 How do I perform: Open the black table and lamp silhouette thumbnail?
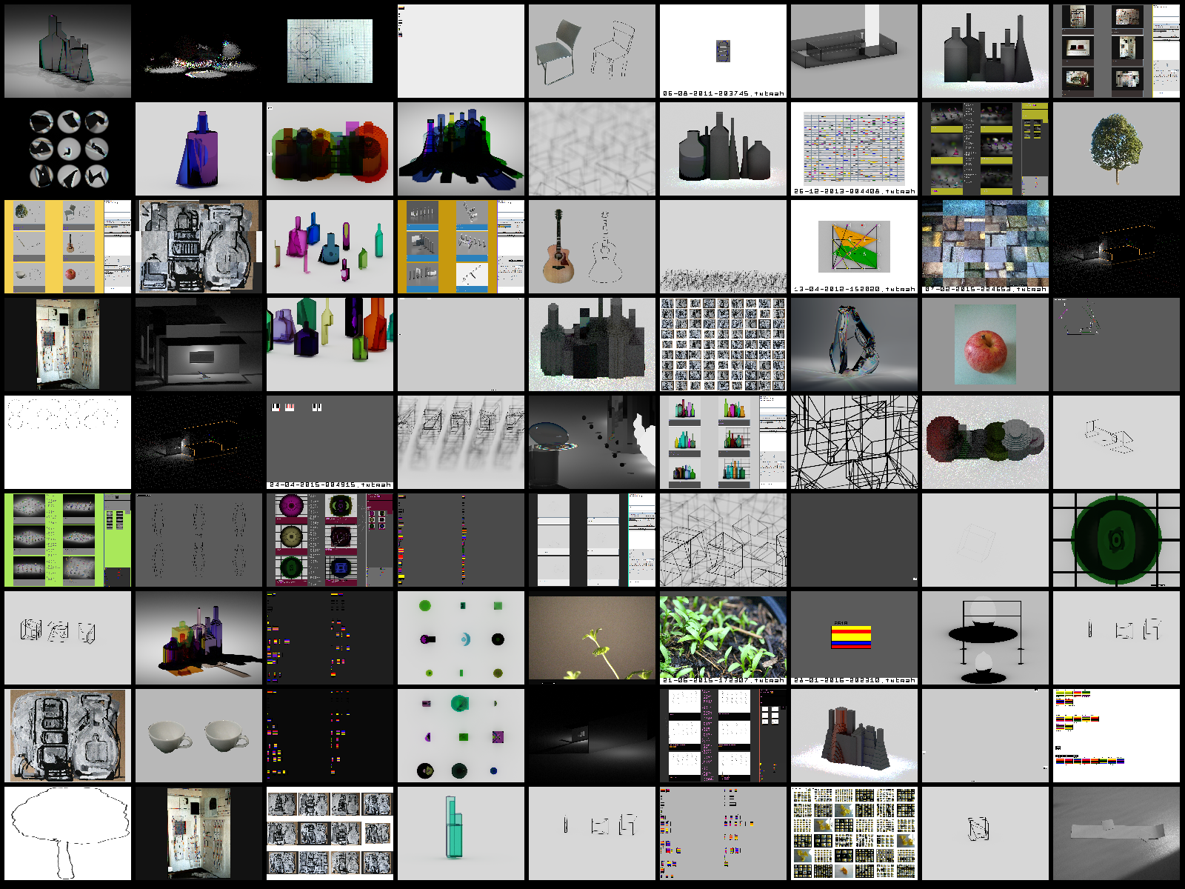tap(985, 638)
